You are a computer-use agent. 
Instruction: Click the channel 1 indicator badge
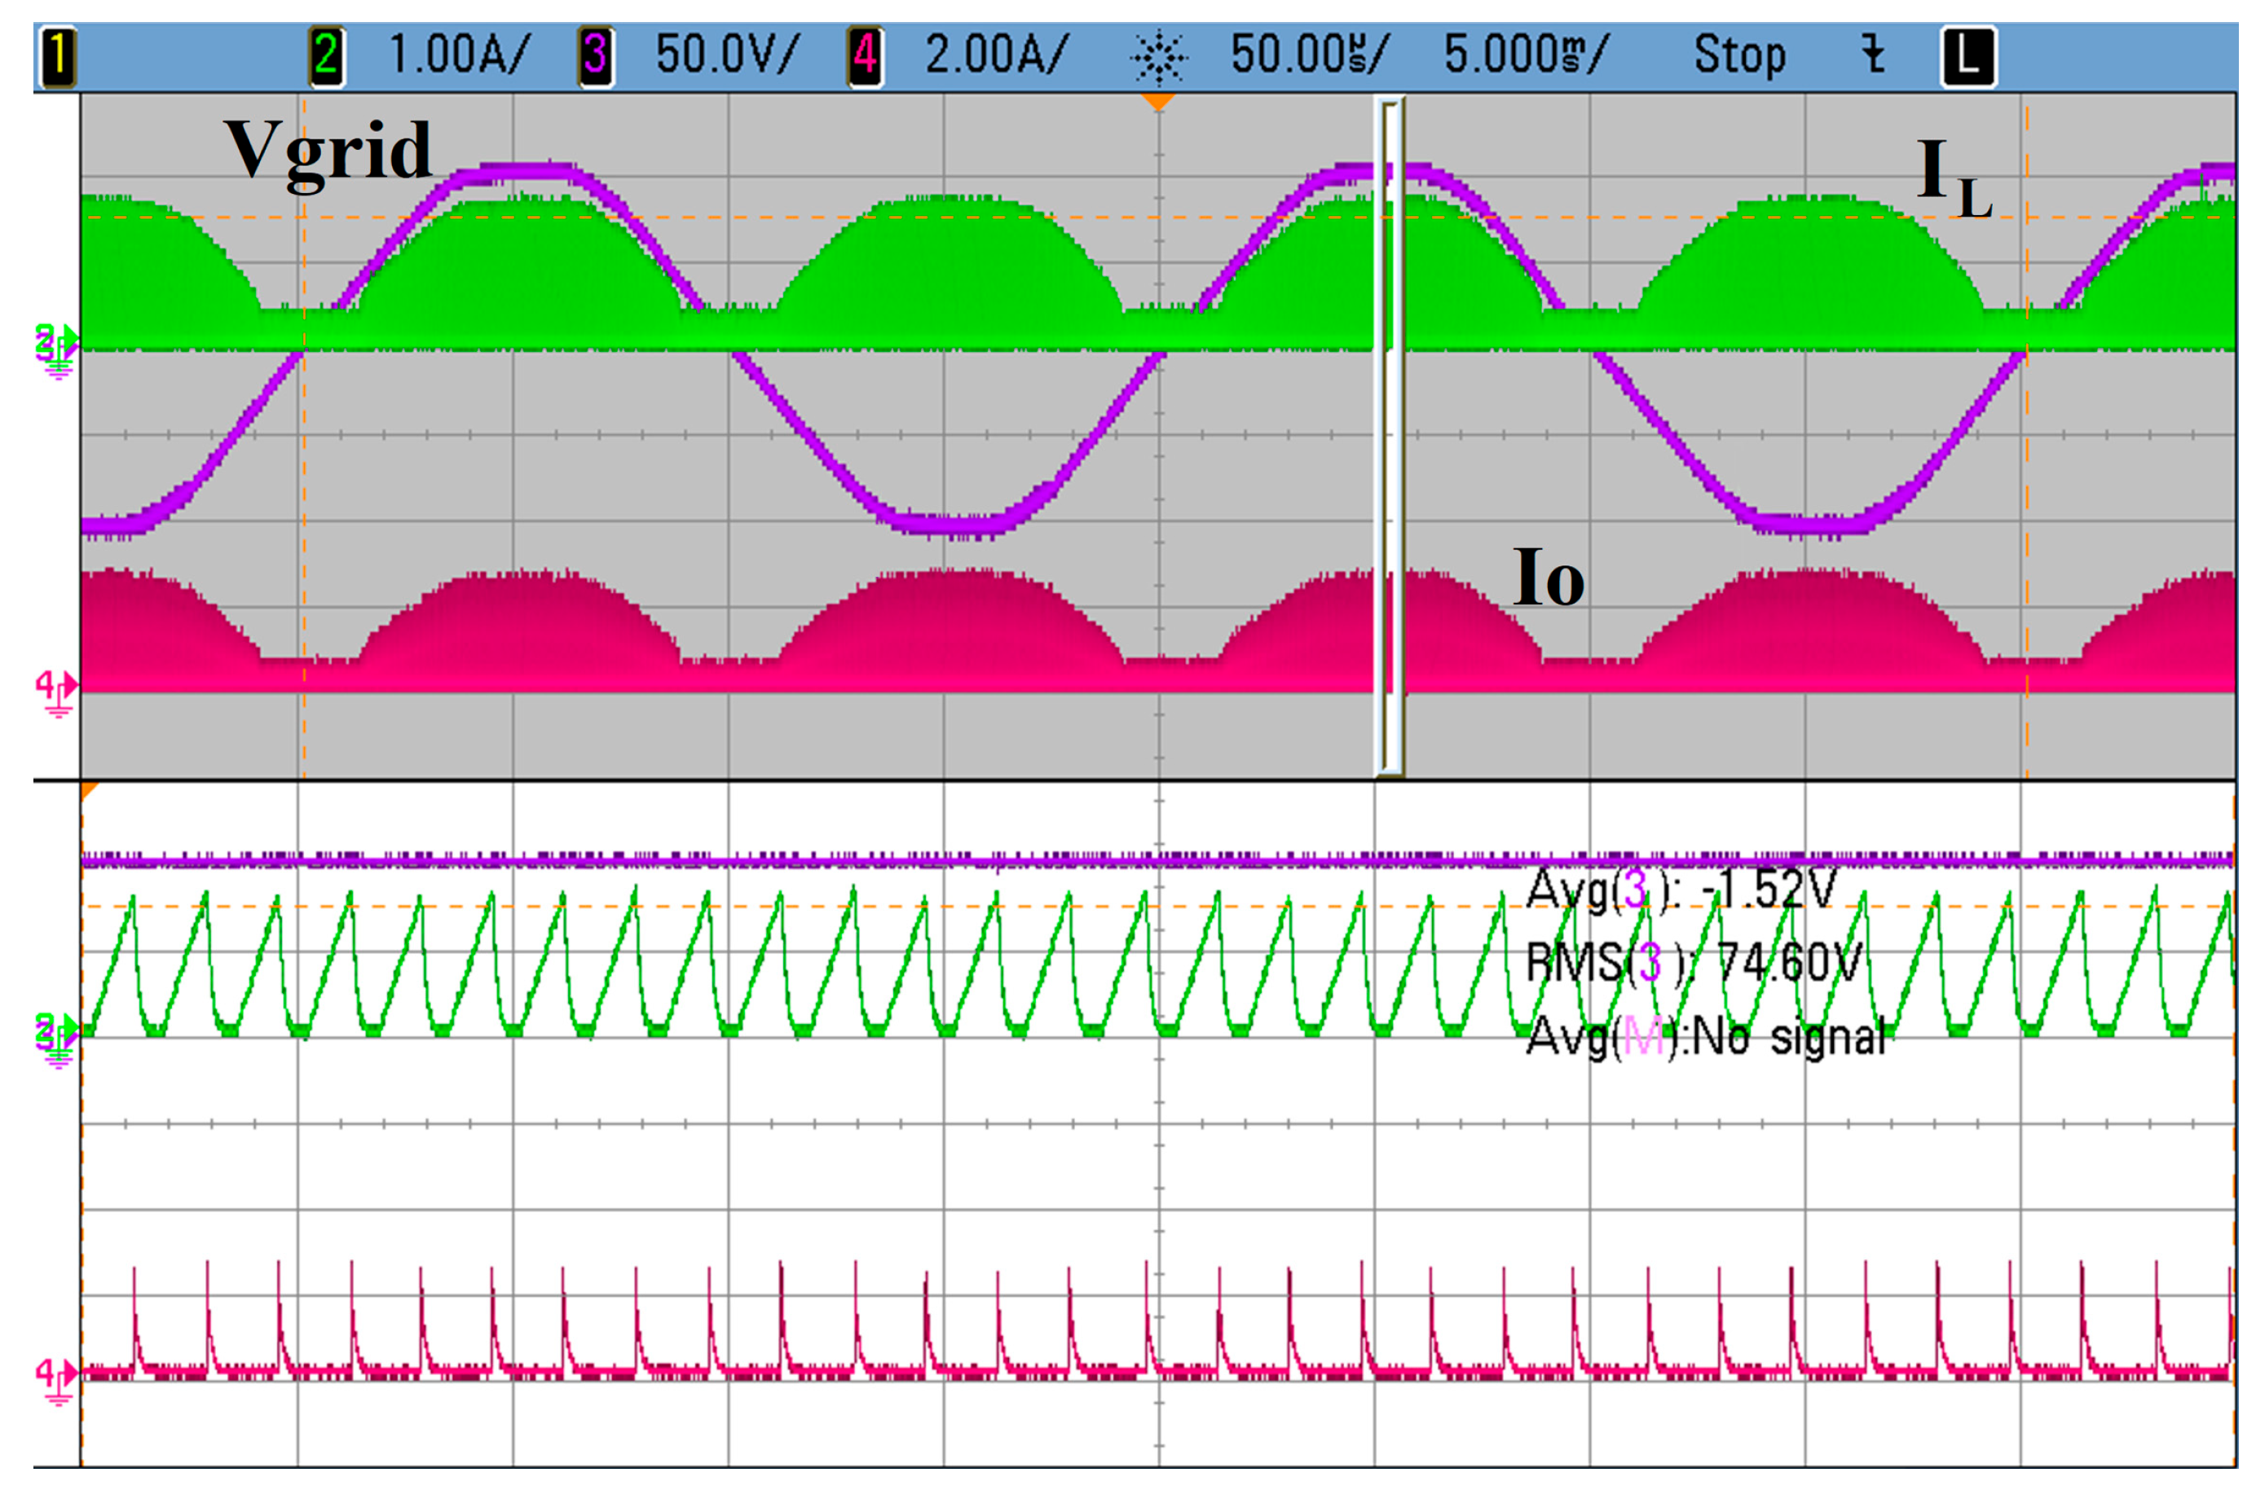57,56
